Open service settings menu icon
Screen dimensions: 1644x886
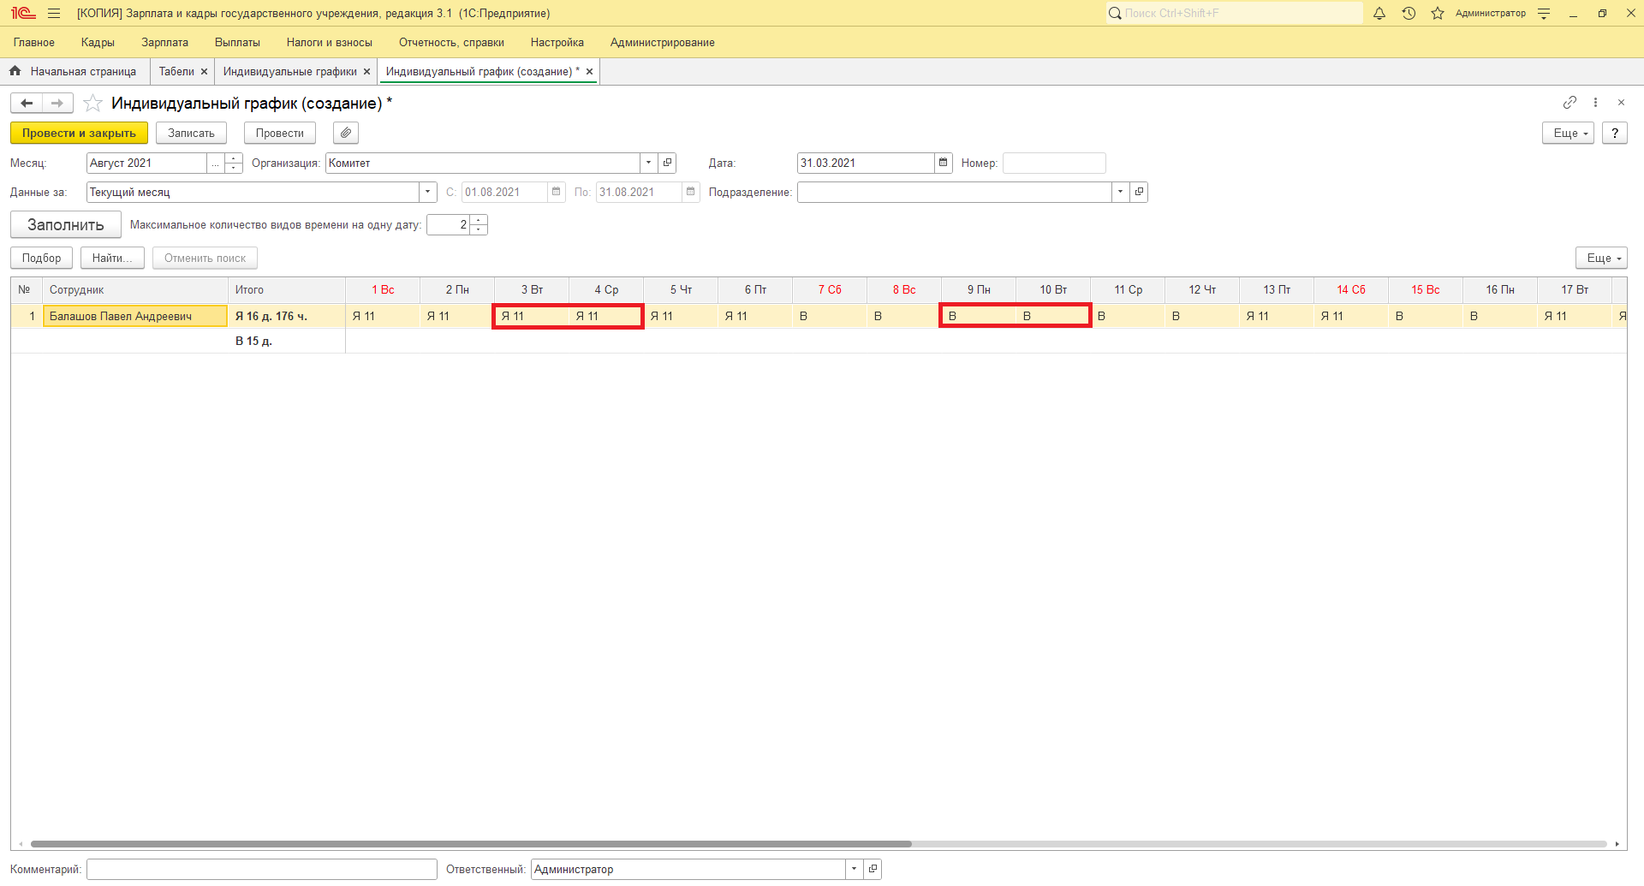(x=1544, y=13)
